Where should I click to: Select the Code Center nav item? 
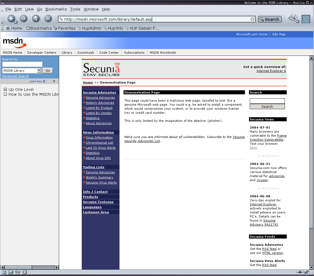pyautogui.click(x=109, y=53)
